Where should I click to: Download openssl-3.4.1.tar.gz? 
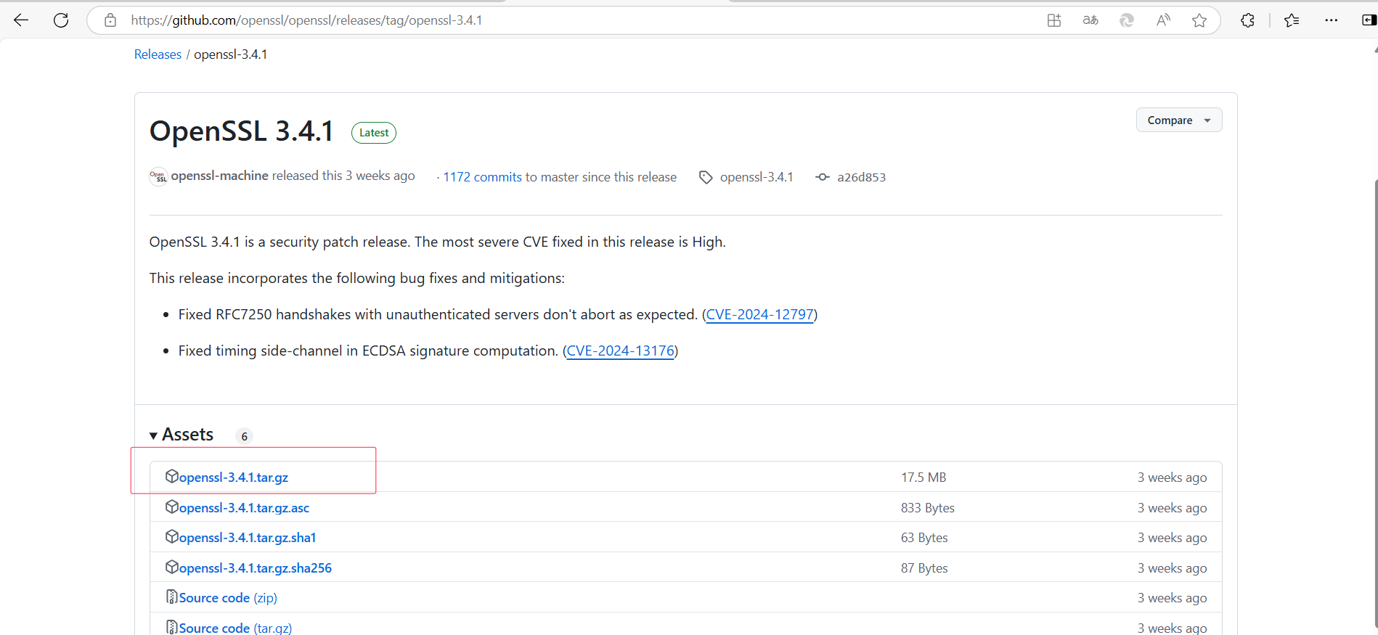[x=234, y=478]
